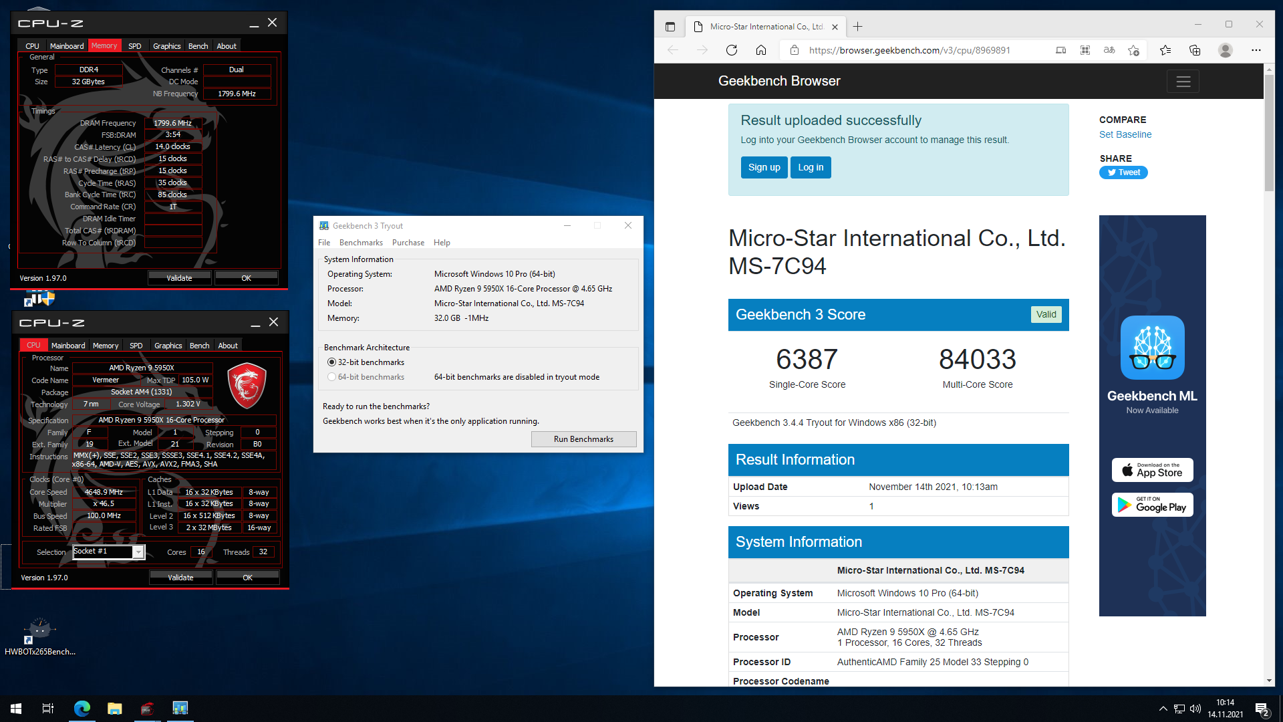Open the MSI CPU-Z taskbar icon

(148, 709)
